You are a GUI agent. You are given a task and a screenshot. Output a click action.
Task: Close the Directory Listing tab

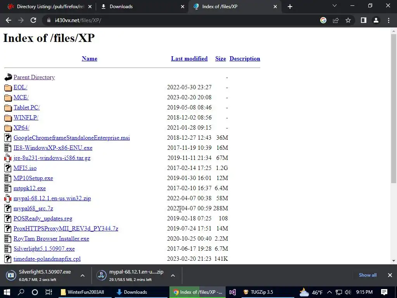90,7
